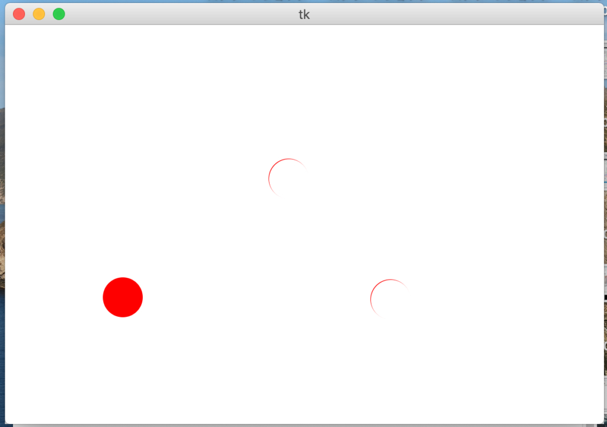Click title bar between green button and title
Viewport: 607px width, 427px height.
(x=178, y=15)
